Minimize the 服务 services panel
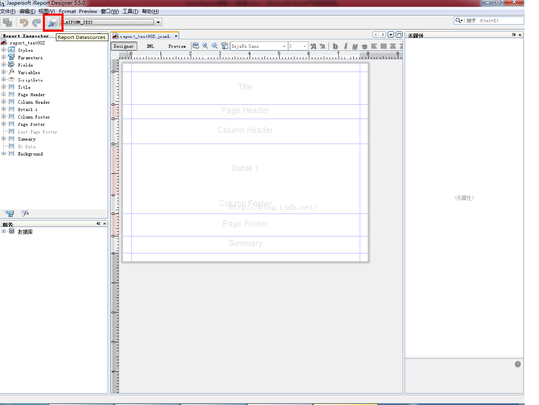Screen dimensions: 539x405 [x=98, y=224]
